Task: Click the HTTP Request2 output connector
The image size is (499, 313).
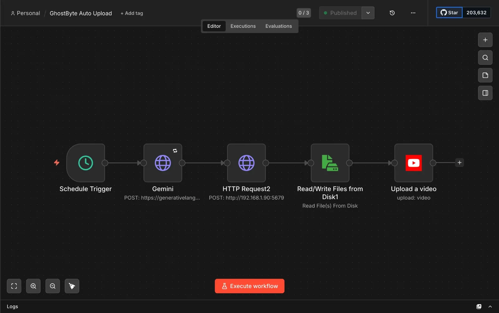Action: coord(266,163)
